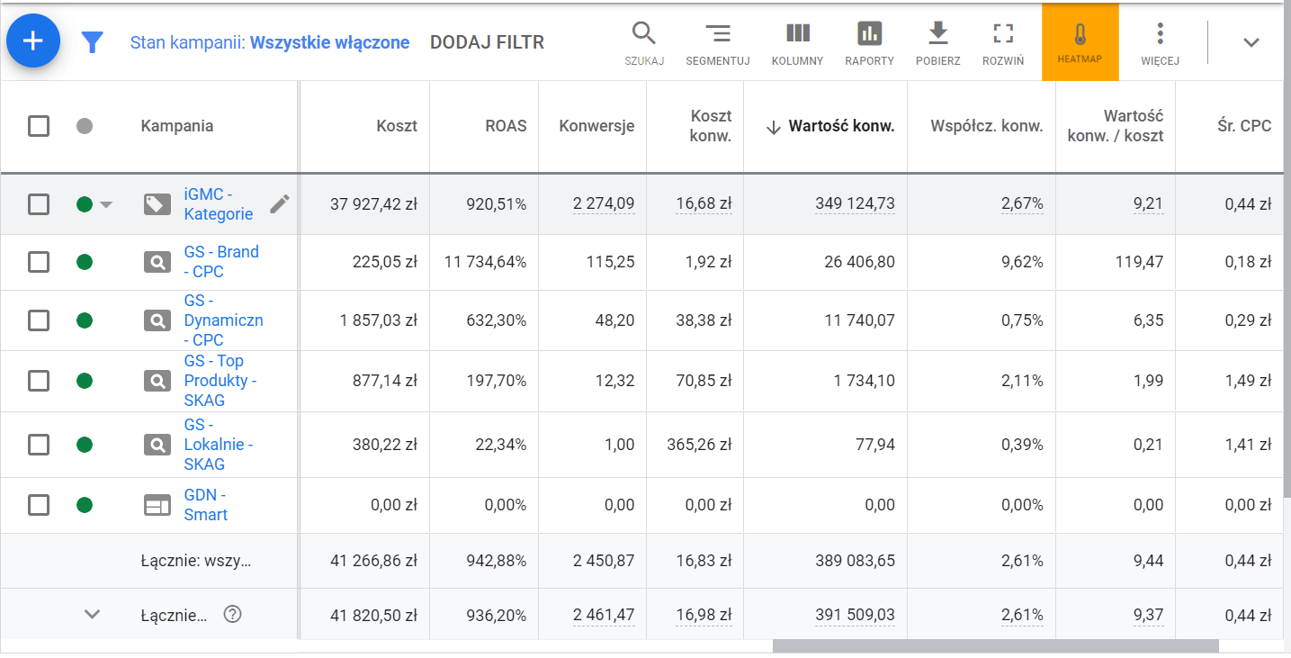Screen dimensions: 1291x658
Task: Collapse toolbar with top-right chevron
Action: [x=1251, y=42]
